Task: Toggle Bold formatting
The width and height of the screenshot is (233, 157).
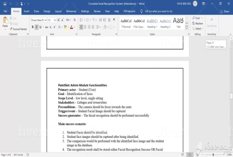Action: click(33, 27)
